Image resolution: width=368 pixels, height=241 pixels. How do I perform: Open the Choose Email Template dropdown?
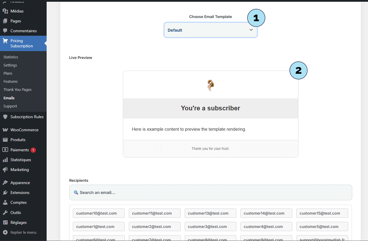click(210, 30)
